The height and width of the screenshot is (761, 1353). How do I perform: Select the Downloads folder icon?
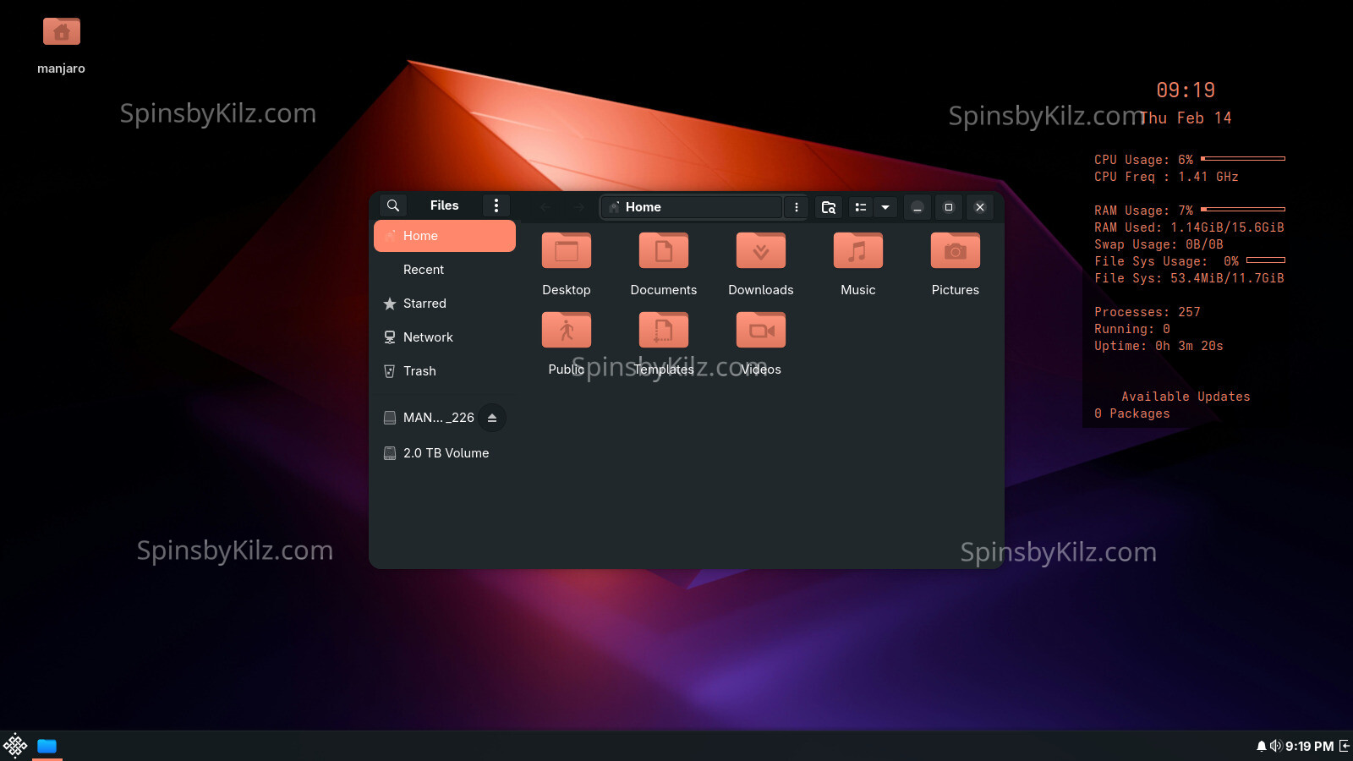pyautogui.click(x=760, y=251)
